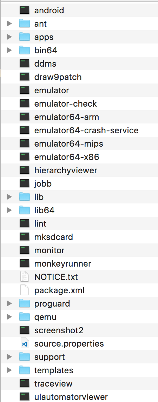The width and height of the screenshot is (158, 402).
Task: Select the file name 'emulator64-x86'
Action: [67, 157]
